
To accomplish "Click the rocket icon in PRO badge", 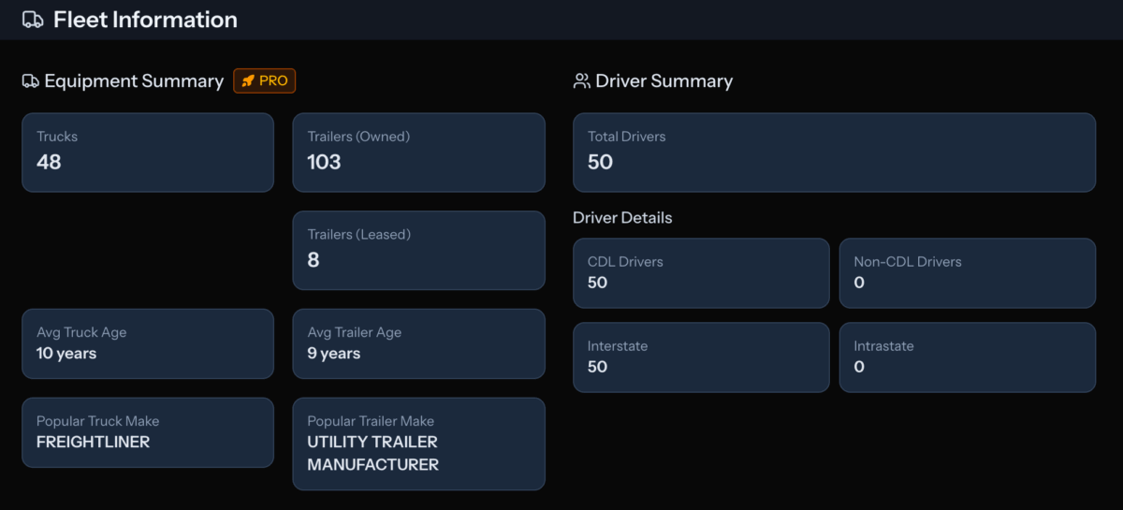I will 248,81.
